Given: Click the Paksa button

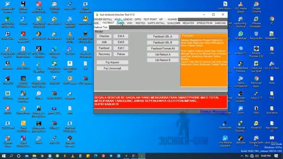Looking at the screenshot, I should pos(121,54).
